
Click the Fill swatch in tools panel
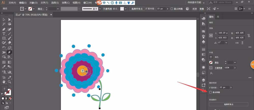tap(4, 89)
